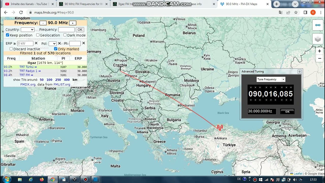Open the TRT FM station link

point(26,75)
